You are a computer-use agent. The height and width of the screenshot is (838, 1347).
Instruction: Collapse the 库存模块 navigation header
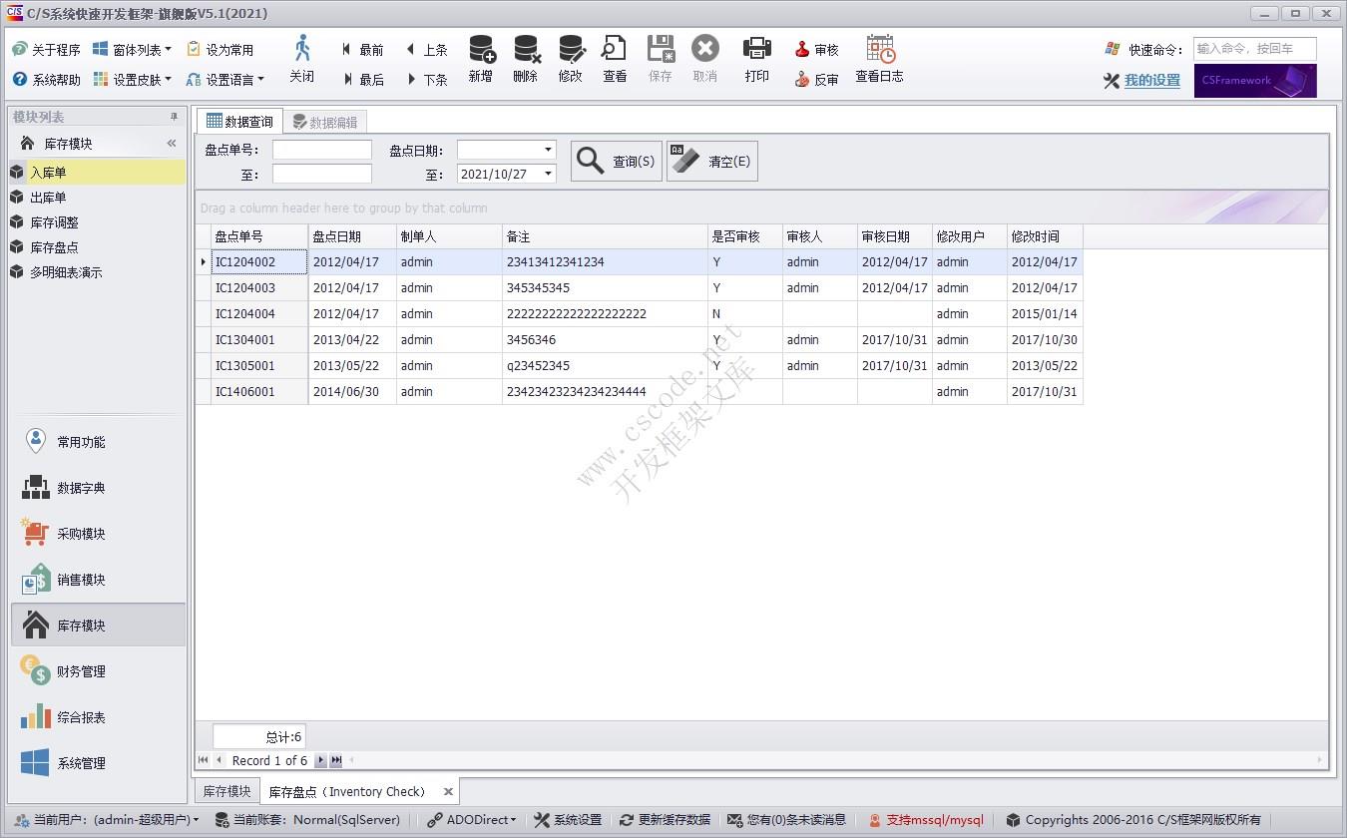click(x=172, y=144)
